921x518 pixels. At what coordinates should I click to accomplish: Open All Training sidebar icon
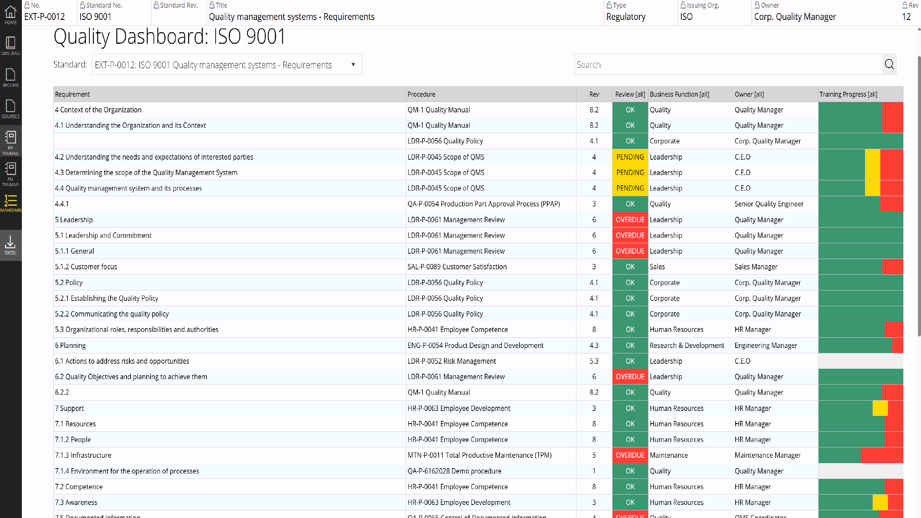(11, 173)
